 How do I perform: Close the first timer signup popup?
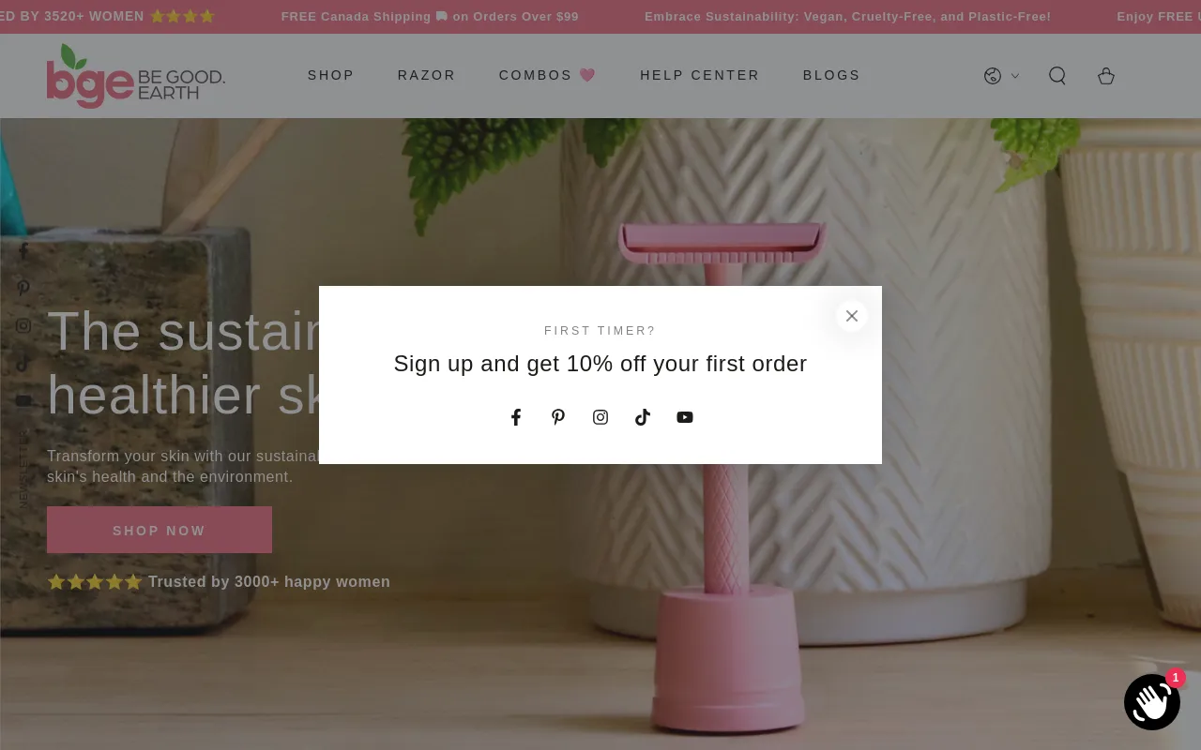pyautogui.click(x=852, y=316)
